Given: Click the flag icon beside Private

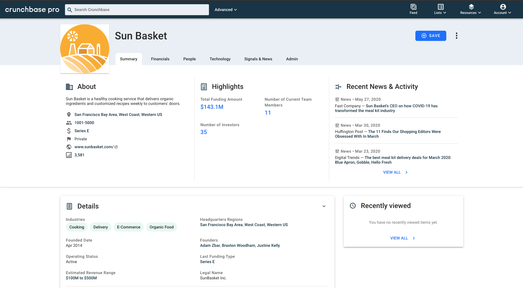Looking at the screenshot, I should pos(69,139).
